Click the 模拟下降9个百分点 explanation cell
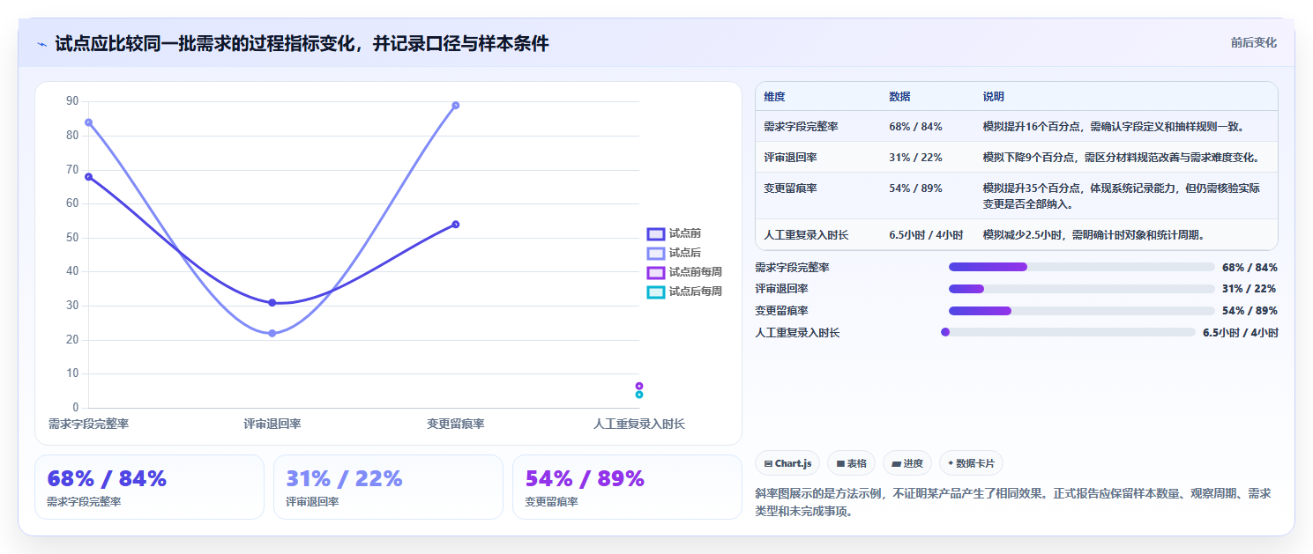Image resolution: width=1313 pixels, height=554 pixels. click(1122, 158)
